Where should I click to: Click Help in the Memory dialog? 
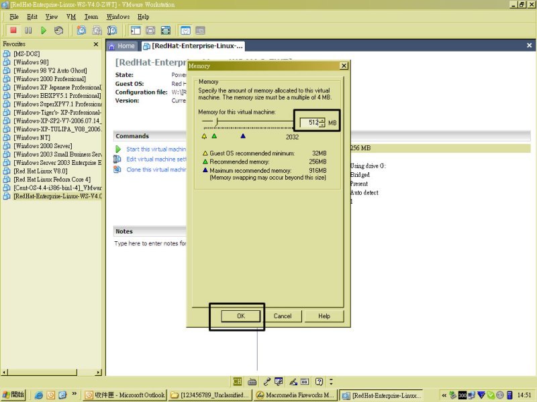(324, 316)
